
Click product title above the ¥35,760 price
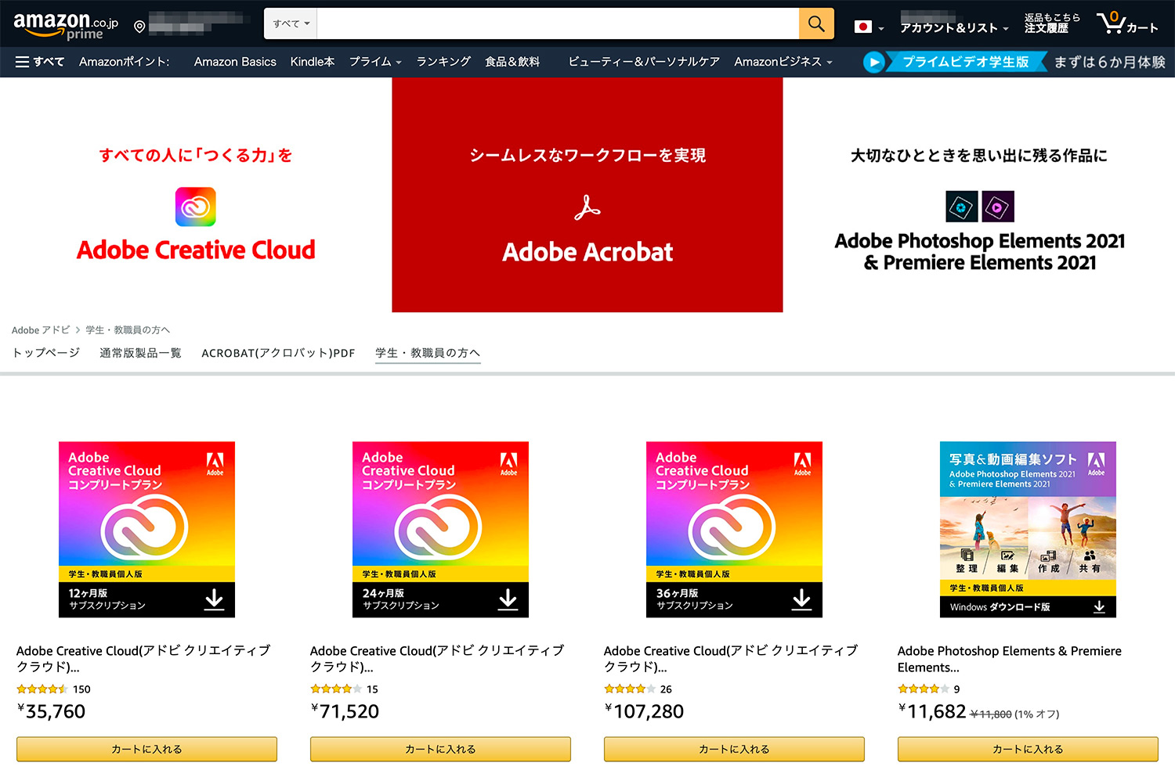tap(143, 659)
